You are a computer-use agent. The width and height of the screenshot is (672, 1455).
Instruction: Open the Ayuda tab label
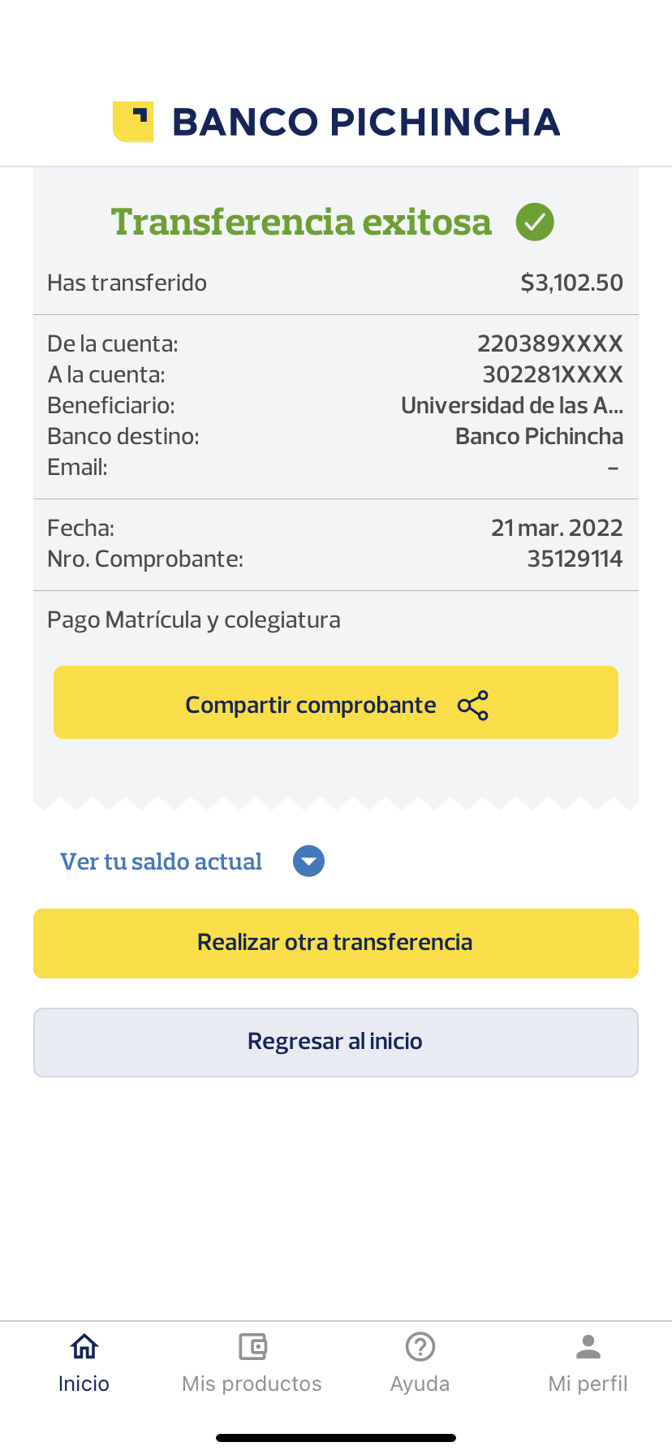pos(420,1384)
